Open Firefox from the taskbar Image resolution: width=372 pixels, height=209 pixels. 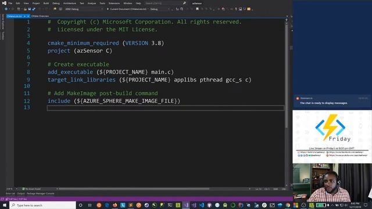click(115, 205)
